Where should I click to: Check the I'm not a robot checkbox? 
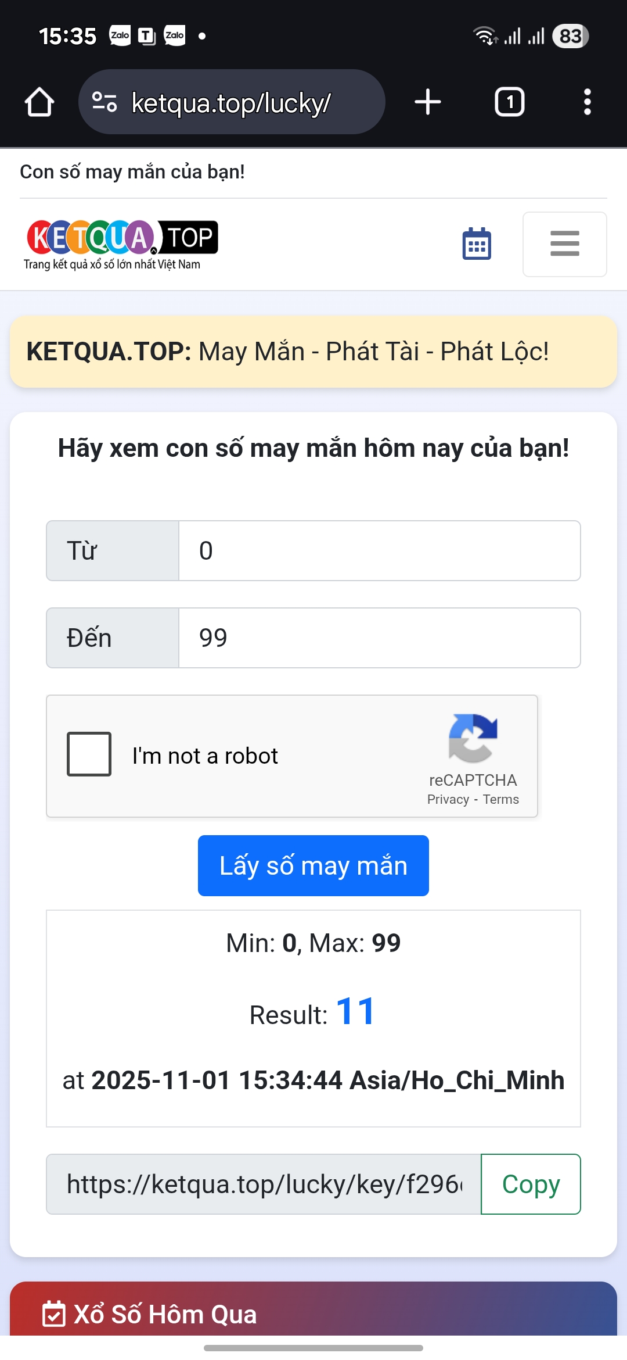(x=89, y=754)
